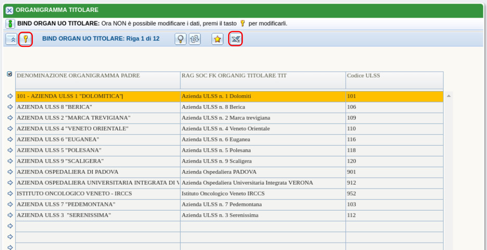
Task: Click the key icon to unlock editing
Action: [x=26, y=39]
